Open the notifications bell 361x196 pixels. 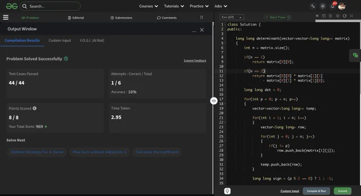pyautogui.click(x=333, y=6)
